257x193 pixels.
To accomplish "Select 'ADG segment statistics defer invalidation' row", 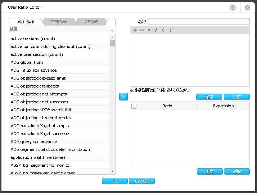I will (x=59, y=149).
